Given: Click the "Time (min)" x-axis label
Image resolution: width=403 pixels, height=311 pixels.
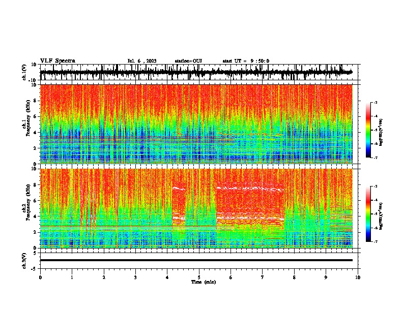Looking at the screenshot, I should [204, 282].
